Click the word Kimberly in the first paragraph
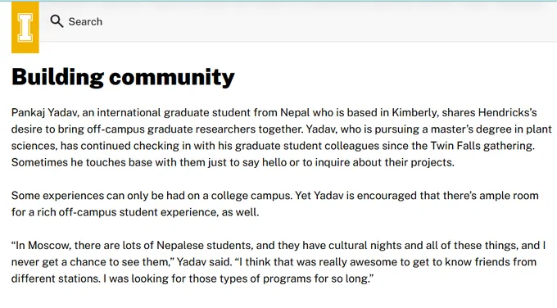557x308 pixels. (x=414, y=112)
